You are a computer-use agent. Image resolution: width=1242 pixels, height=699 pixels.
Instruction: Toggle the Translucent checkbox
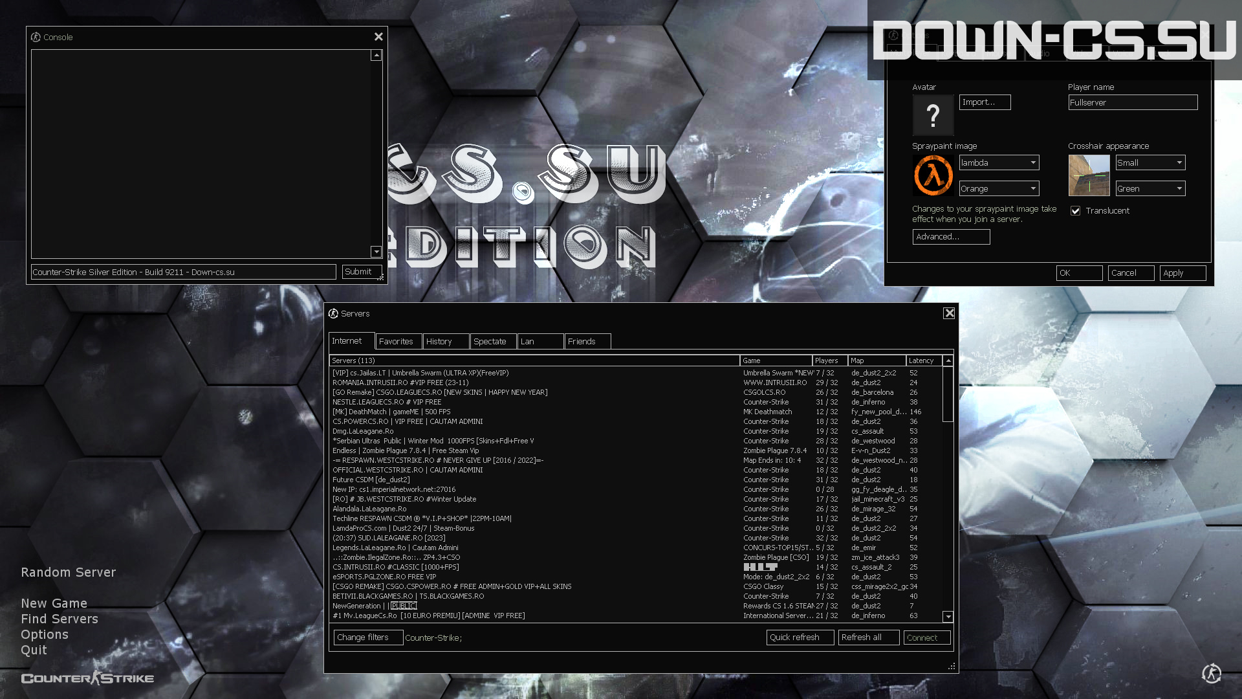(x=1075, y=210)
